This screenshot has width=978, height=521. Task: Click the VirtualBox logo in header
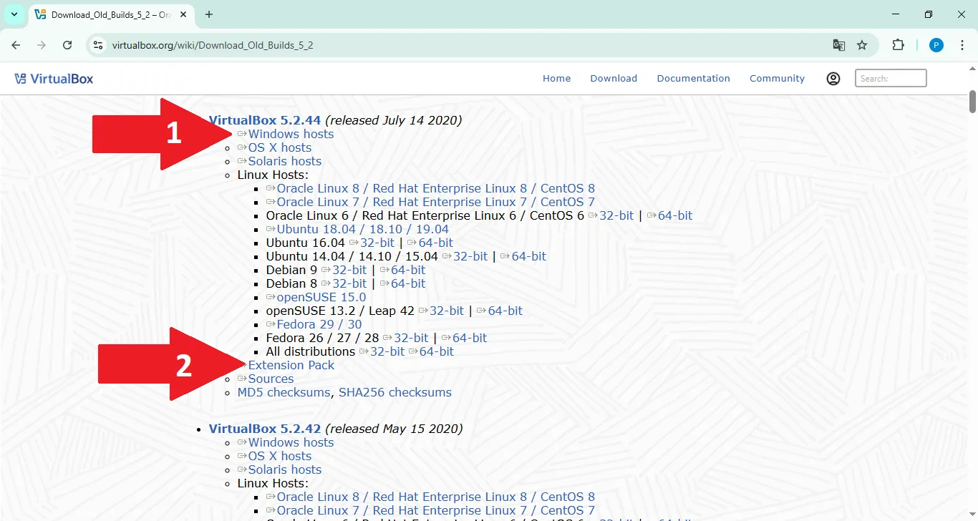[x=54, y=79]
